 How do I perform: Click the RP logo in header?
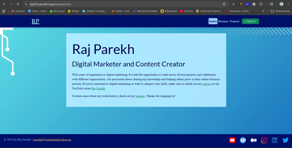pyautogui.click(x=35, y=21)
